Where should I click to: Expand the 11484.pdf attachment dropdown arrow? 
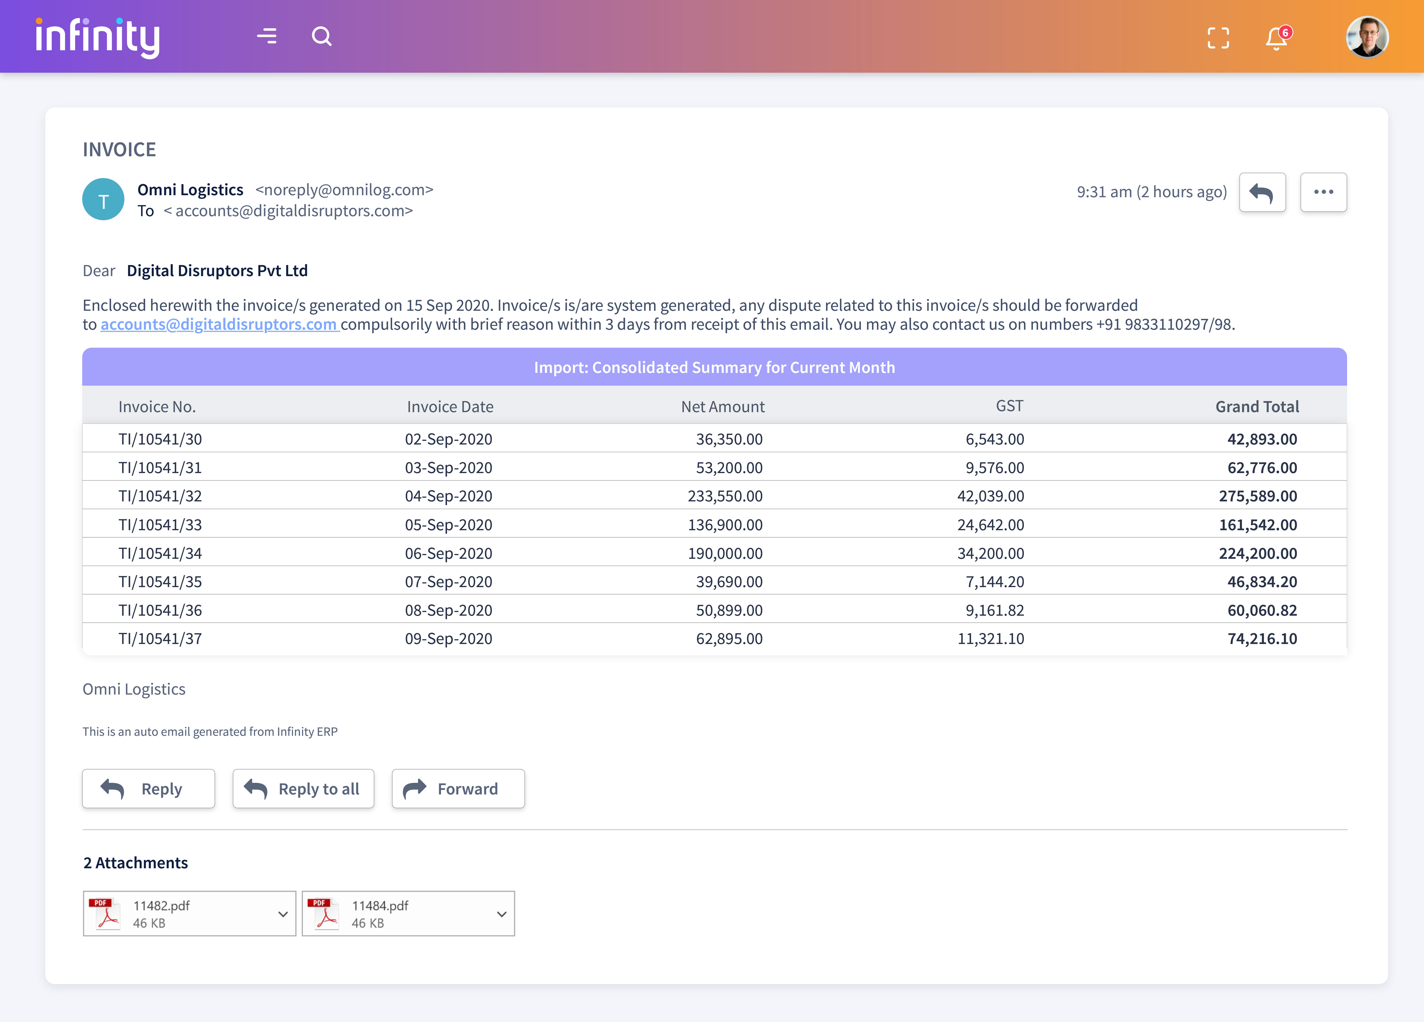click(x=501, y=914)
